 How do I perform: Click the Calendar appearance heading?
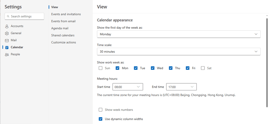pyautogui.click(x=115, y=20)
